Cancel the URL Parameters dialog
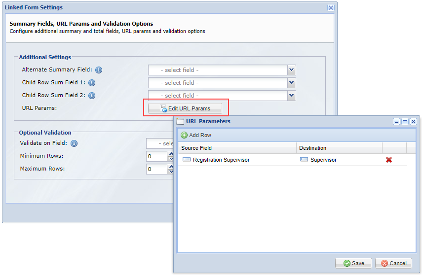Viewport: 424px width, 277px height. [394, 263]
